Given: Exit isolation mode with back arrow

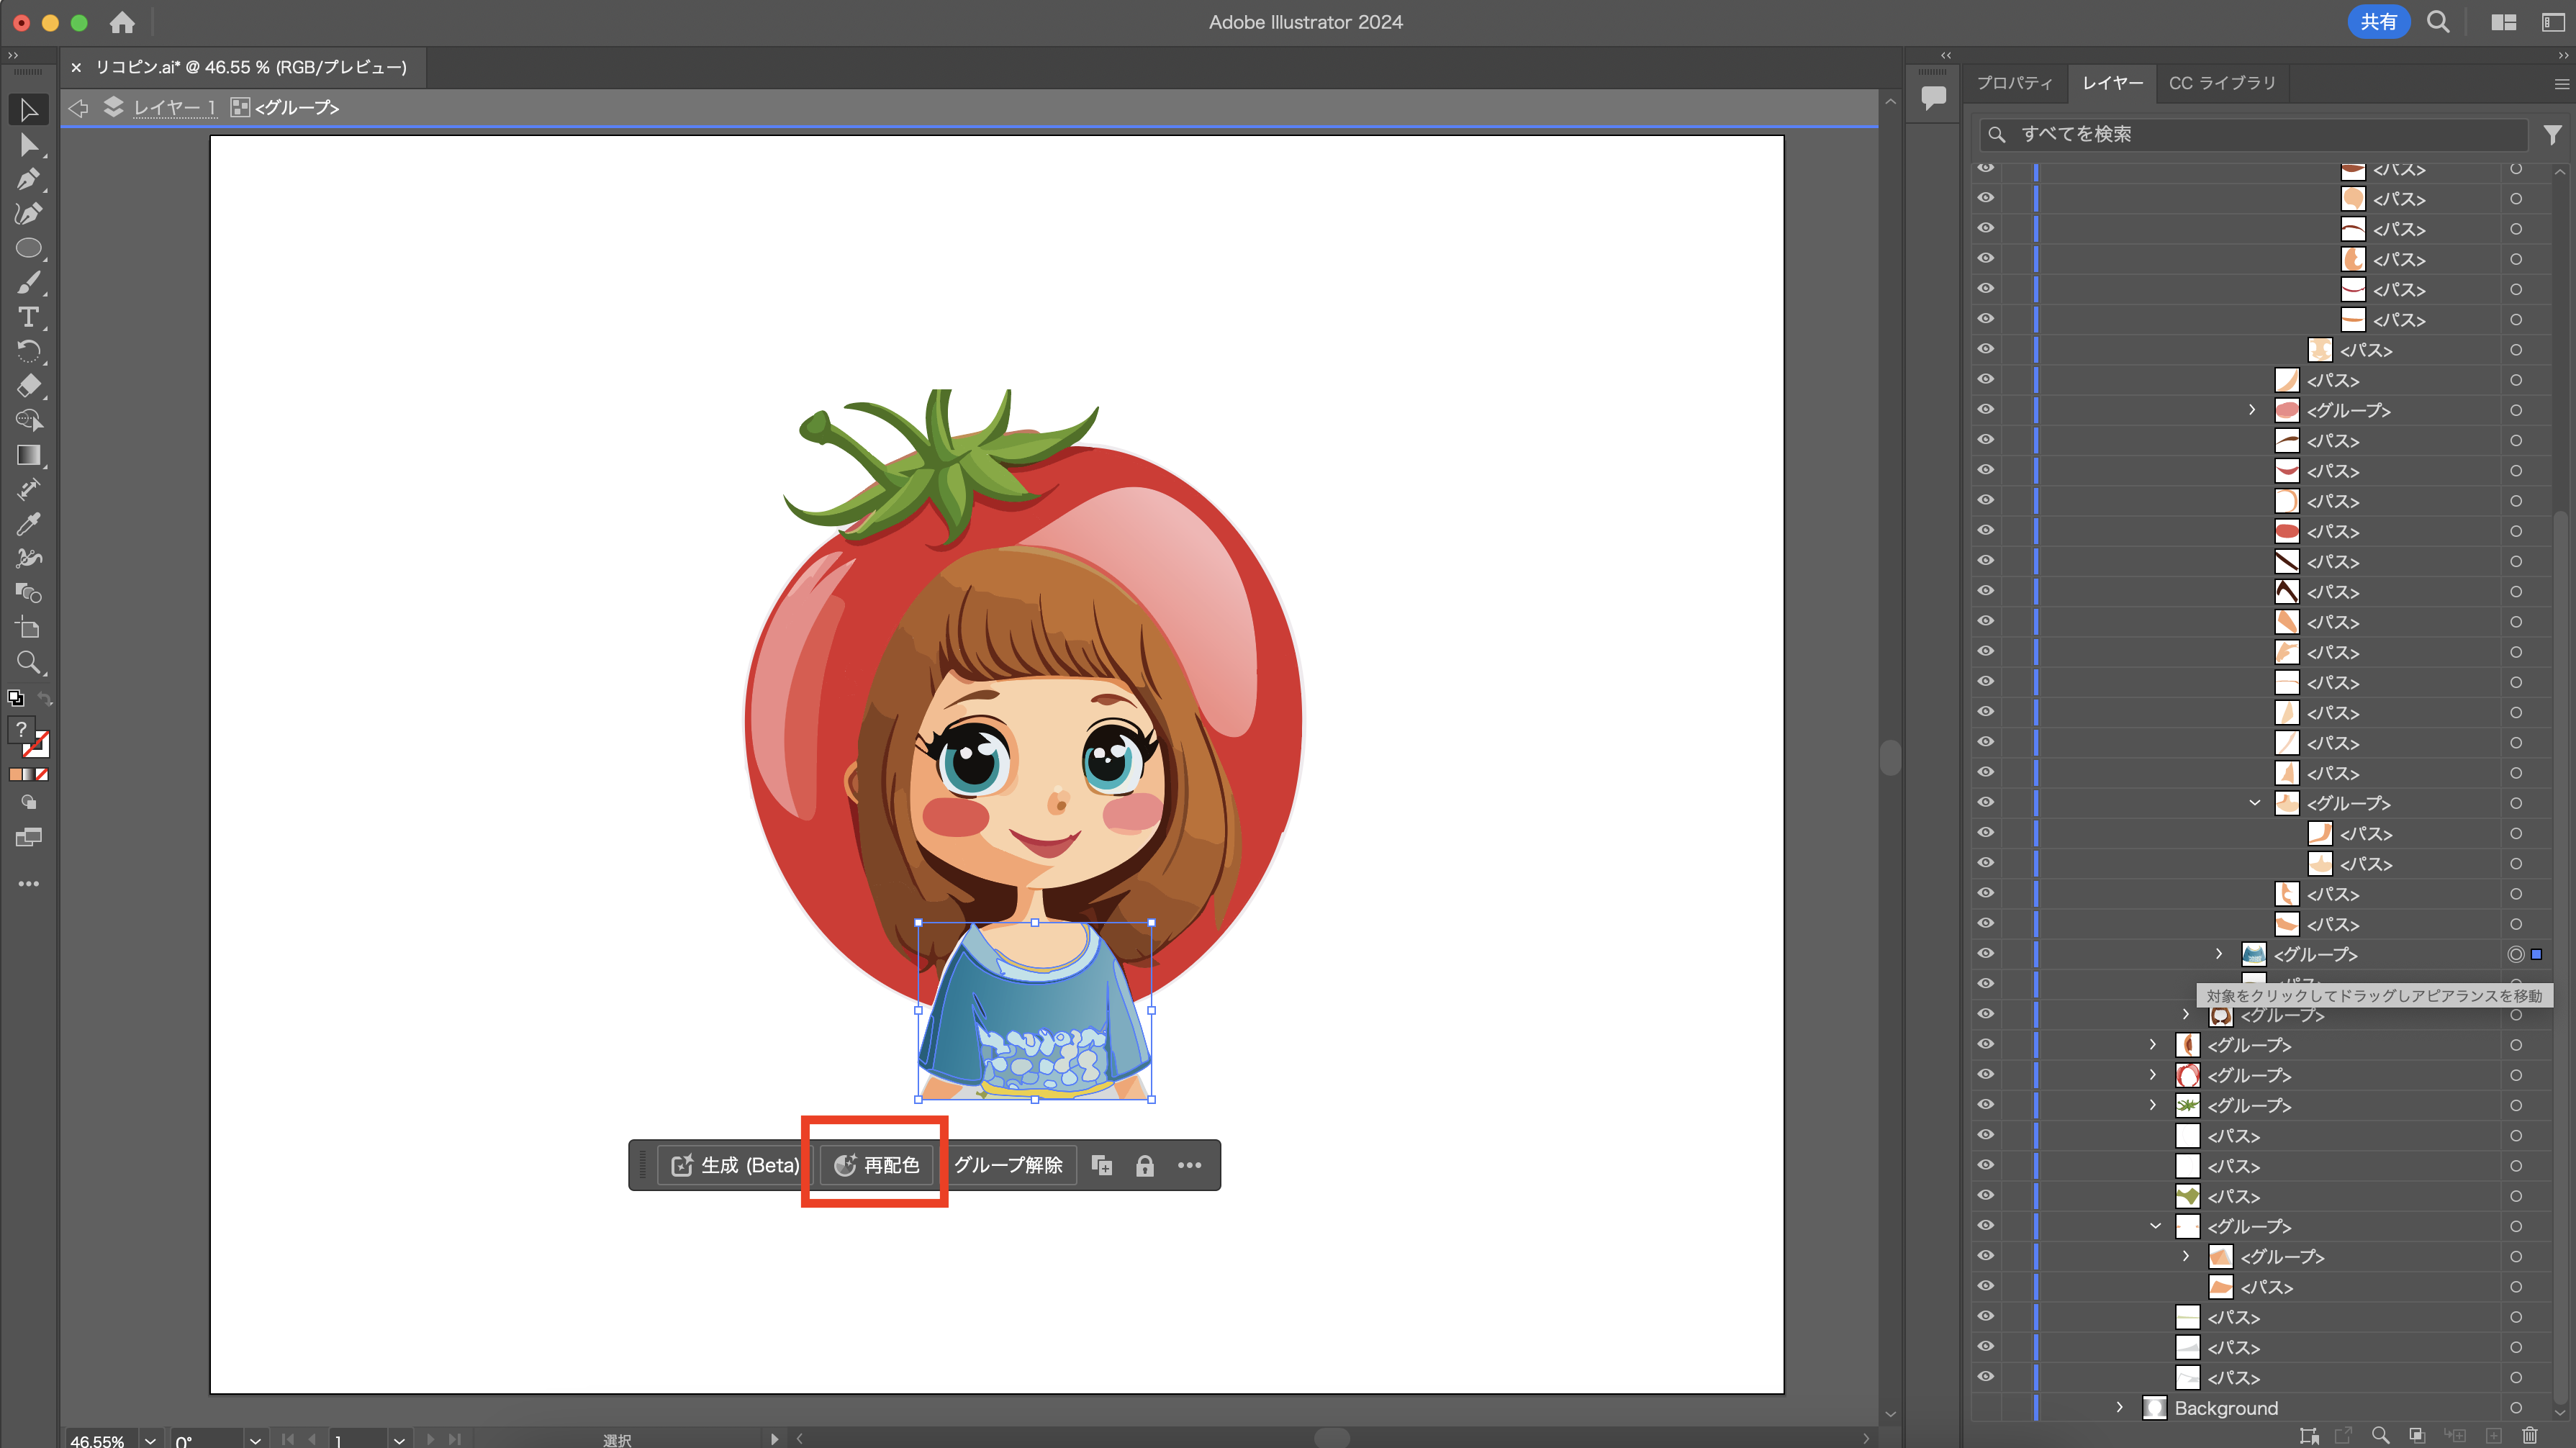Looking at the screenshot, I should (x=78, y=107).
